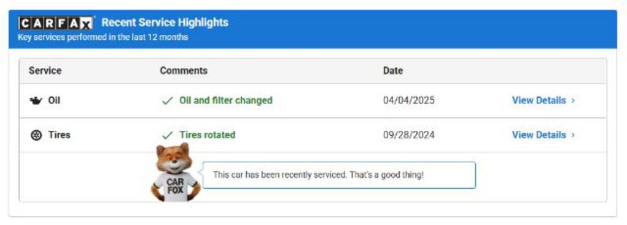Click the tire wheel icon
This screenshot has width=627, height=225.
pyautogui.click(x=36, y=136)
